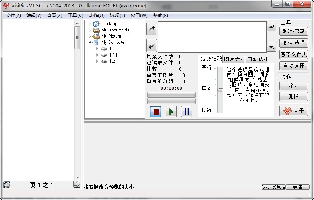
Task: Click the My Pictures folder icon
Action: [x=96, y=36]
